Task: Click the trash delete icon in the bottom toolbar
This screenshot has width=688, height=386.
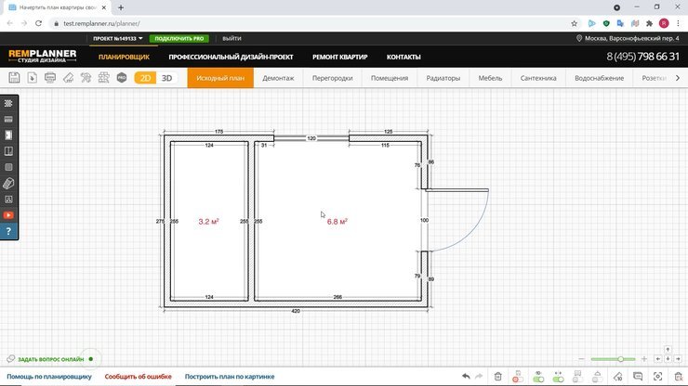Action: (498, 377)
